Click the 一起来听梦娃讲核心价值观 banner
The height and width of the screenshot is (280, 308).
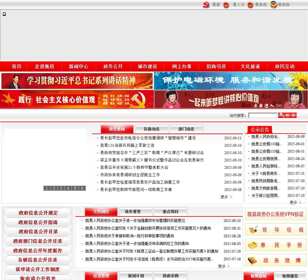tap(231, 99)
